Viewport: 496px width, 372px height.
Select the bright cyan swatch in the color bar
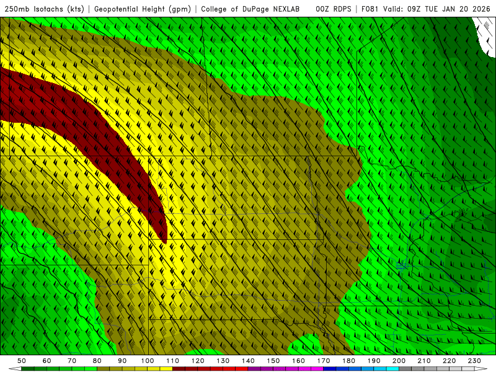point(392,369)
